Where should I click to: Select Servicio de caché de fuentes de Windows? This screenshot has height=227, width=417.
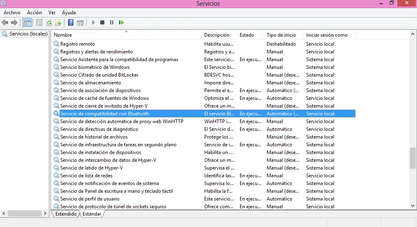(x=104, y=98)
